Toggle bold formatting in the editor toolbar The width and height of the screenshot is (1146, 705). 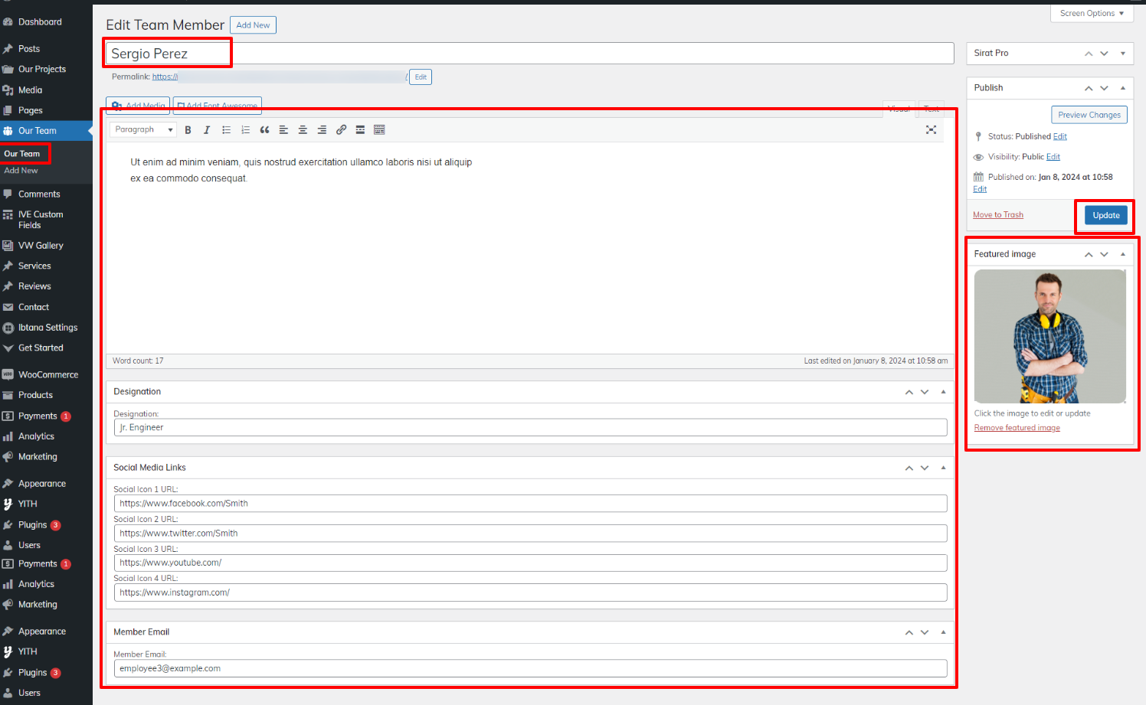coord(188,130)
